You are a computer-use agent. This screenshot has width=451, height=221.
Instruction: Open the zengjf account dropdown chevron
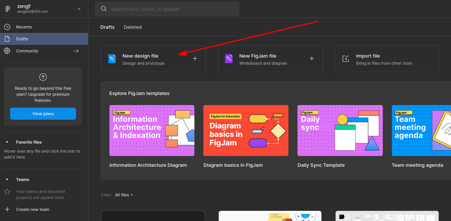tap(79, 9)
